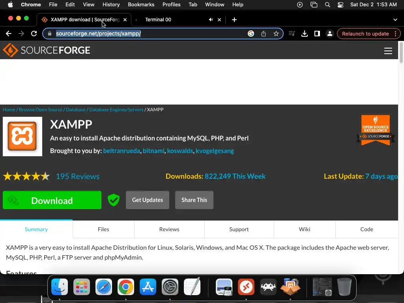
Task: Open Safari from the Dock
Action: (x=104, y=287)
